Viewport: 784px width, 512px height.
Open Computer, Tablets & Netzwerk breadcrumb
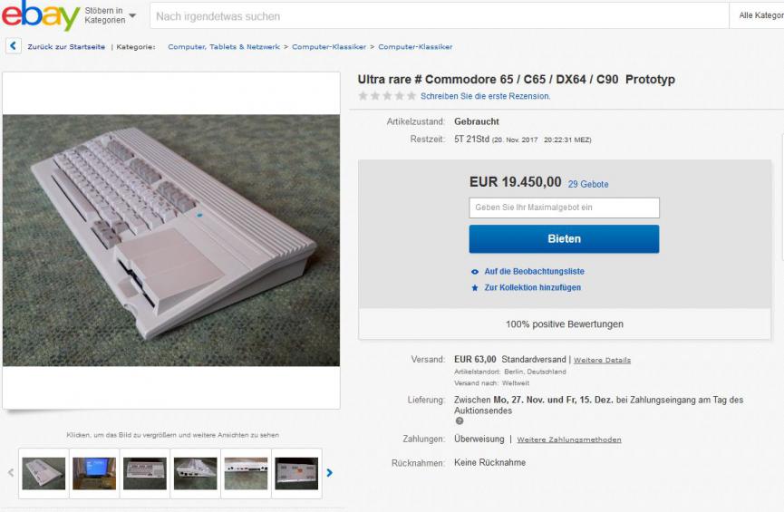(224, 46)
